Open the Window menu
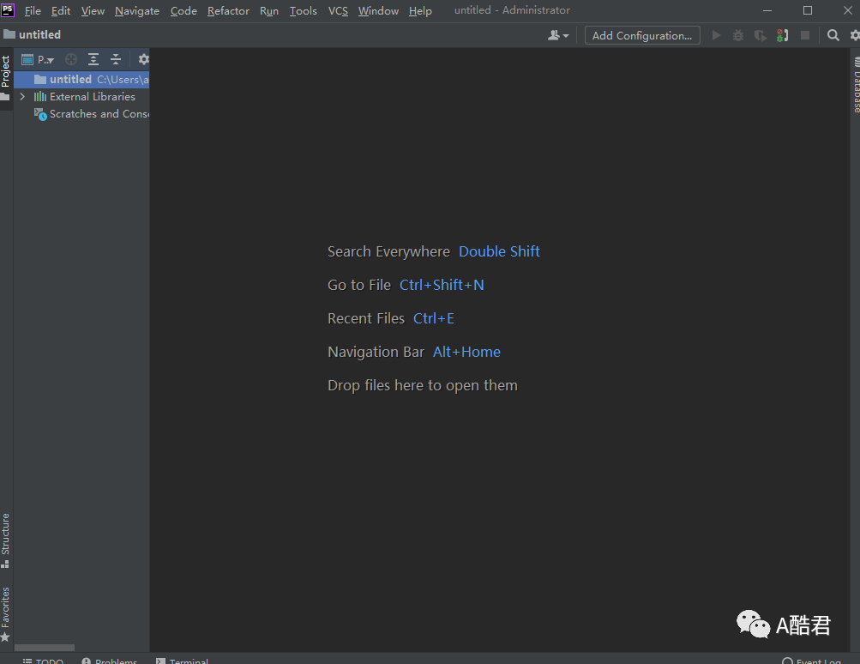 [x=378, y=10]
